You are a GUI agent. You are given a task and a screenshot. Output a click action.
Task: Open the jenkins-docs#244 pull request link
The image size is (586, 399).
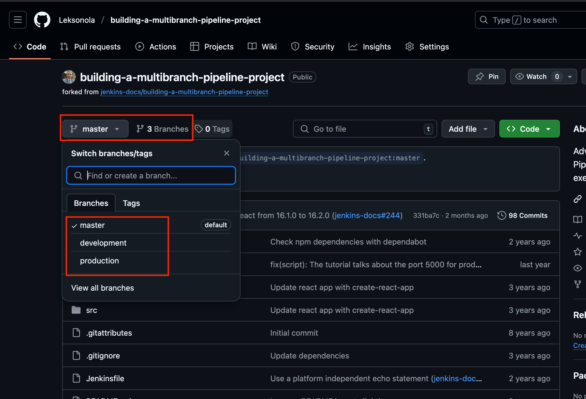coord(367,215)
